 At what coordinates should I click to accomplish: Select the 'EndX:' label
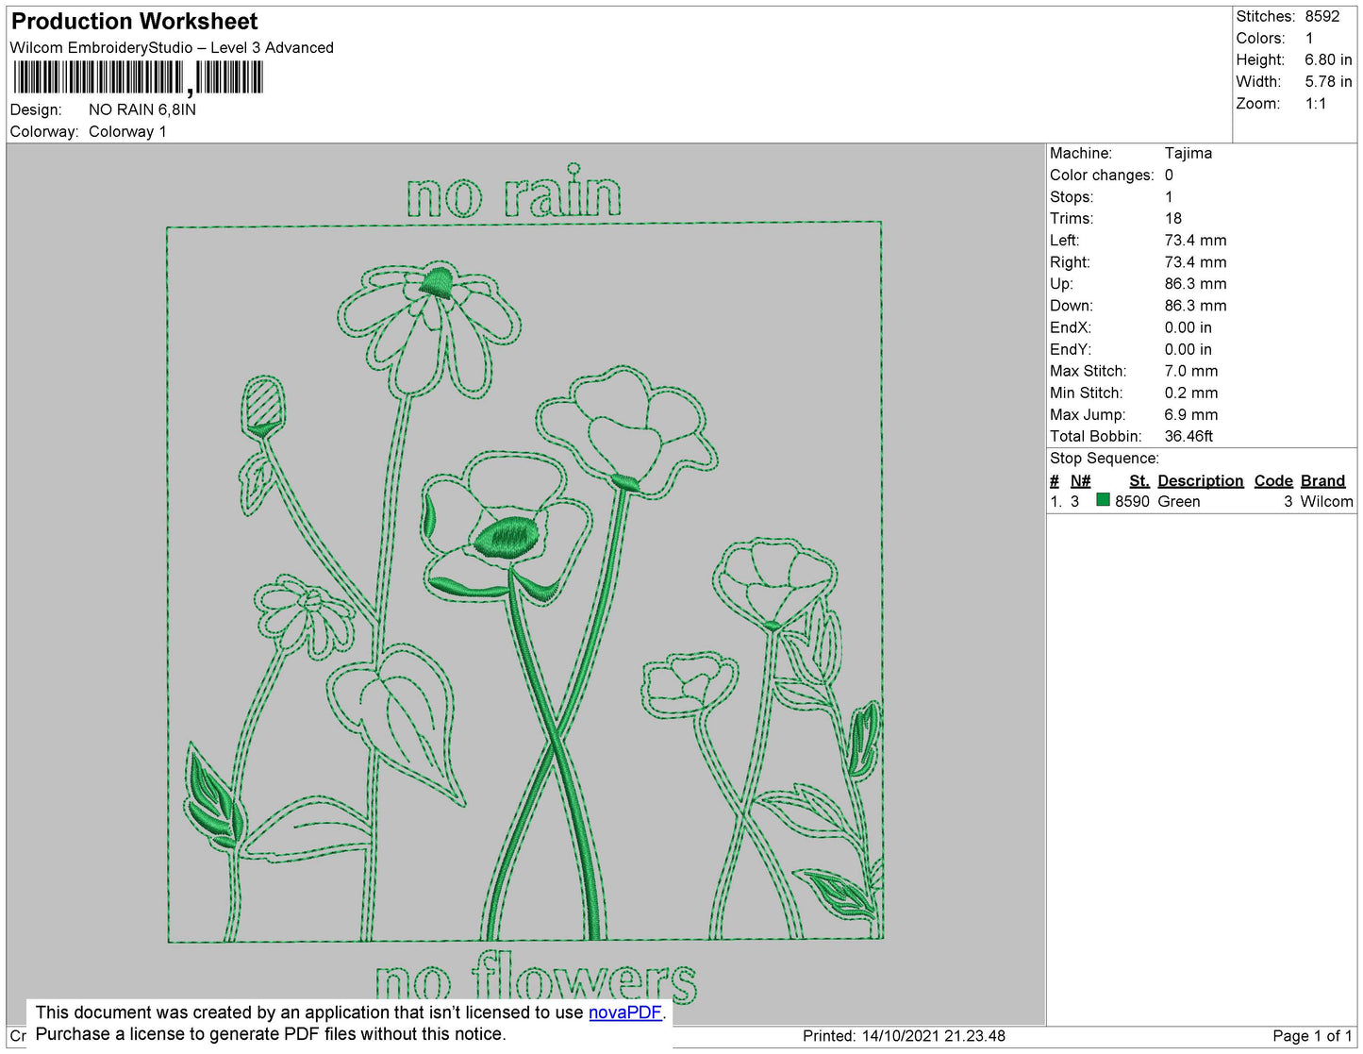[x=1071, y=328]
